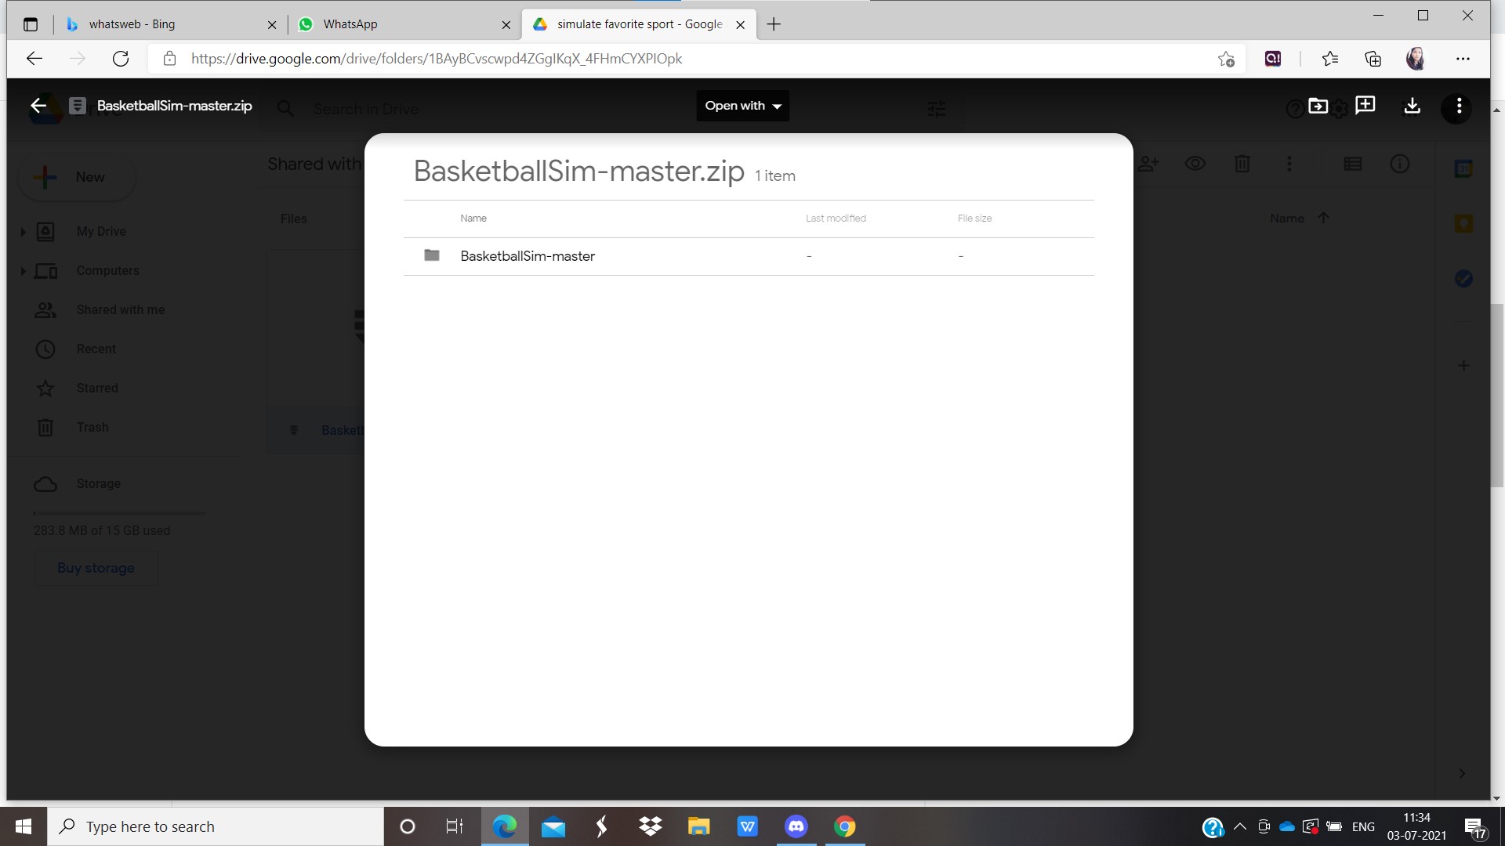
Task: Expand the Computers tree arrow
Action: [23, 271]
